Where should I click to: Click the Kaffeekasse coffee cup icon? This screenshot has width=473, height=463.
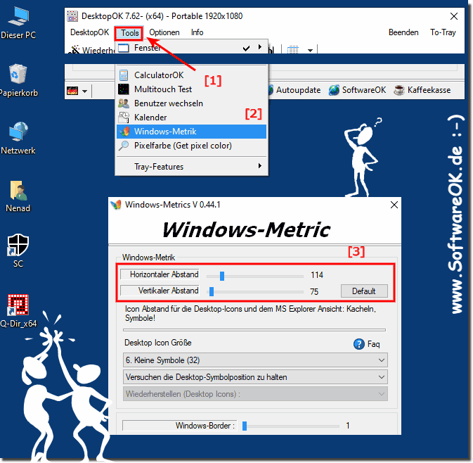[x=399, y=90]
